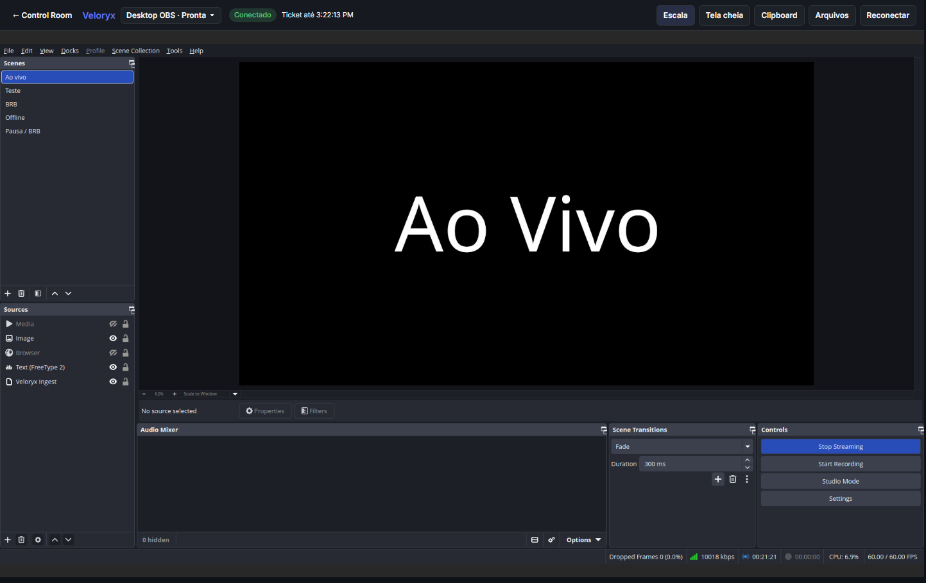Open the Edit menu

pyautogui.click(x=27, y=51)
